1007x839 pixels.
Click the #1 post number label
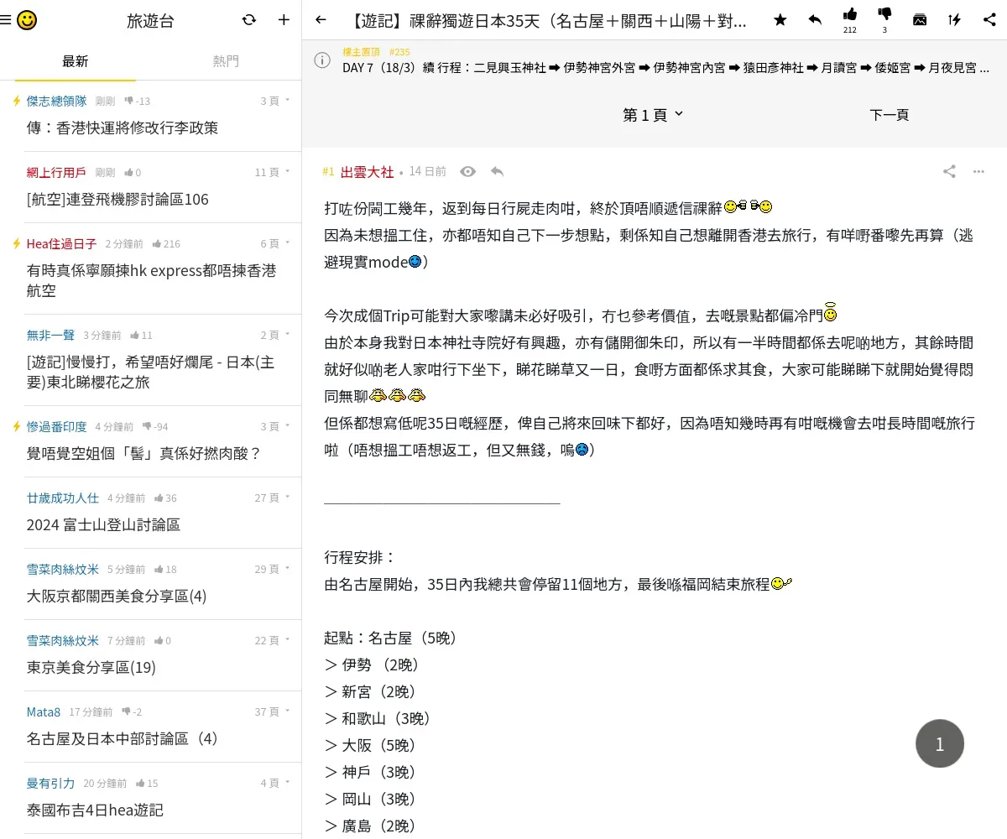pos(328,171)
